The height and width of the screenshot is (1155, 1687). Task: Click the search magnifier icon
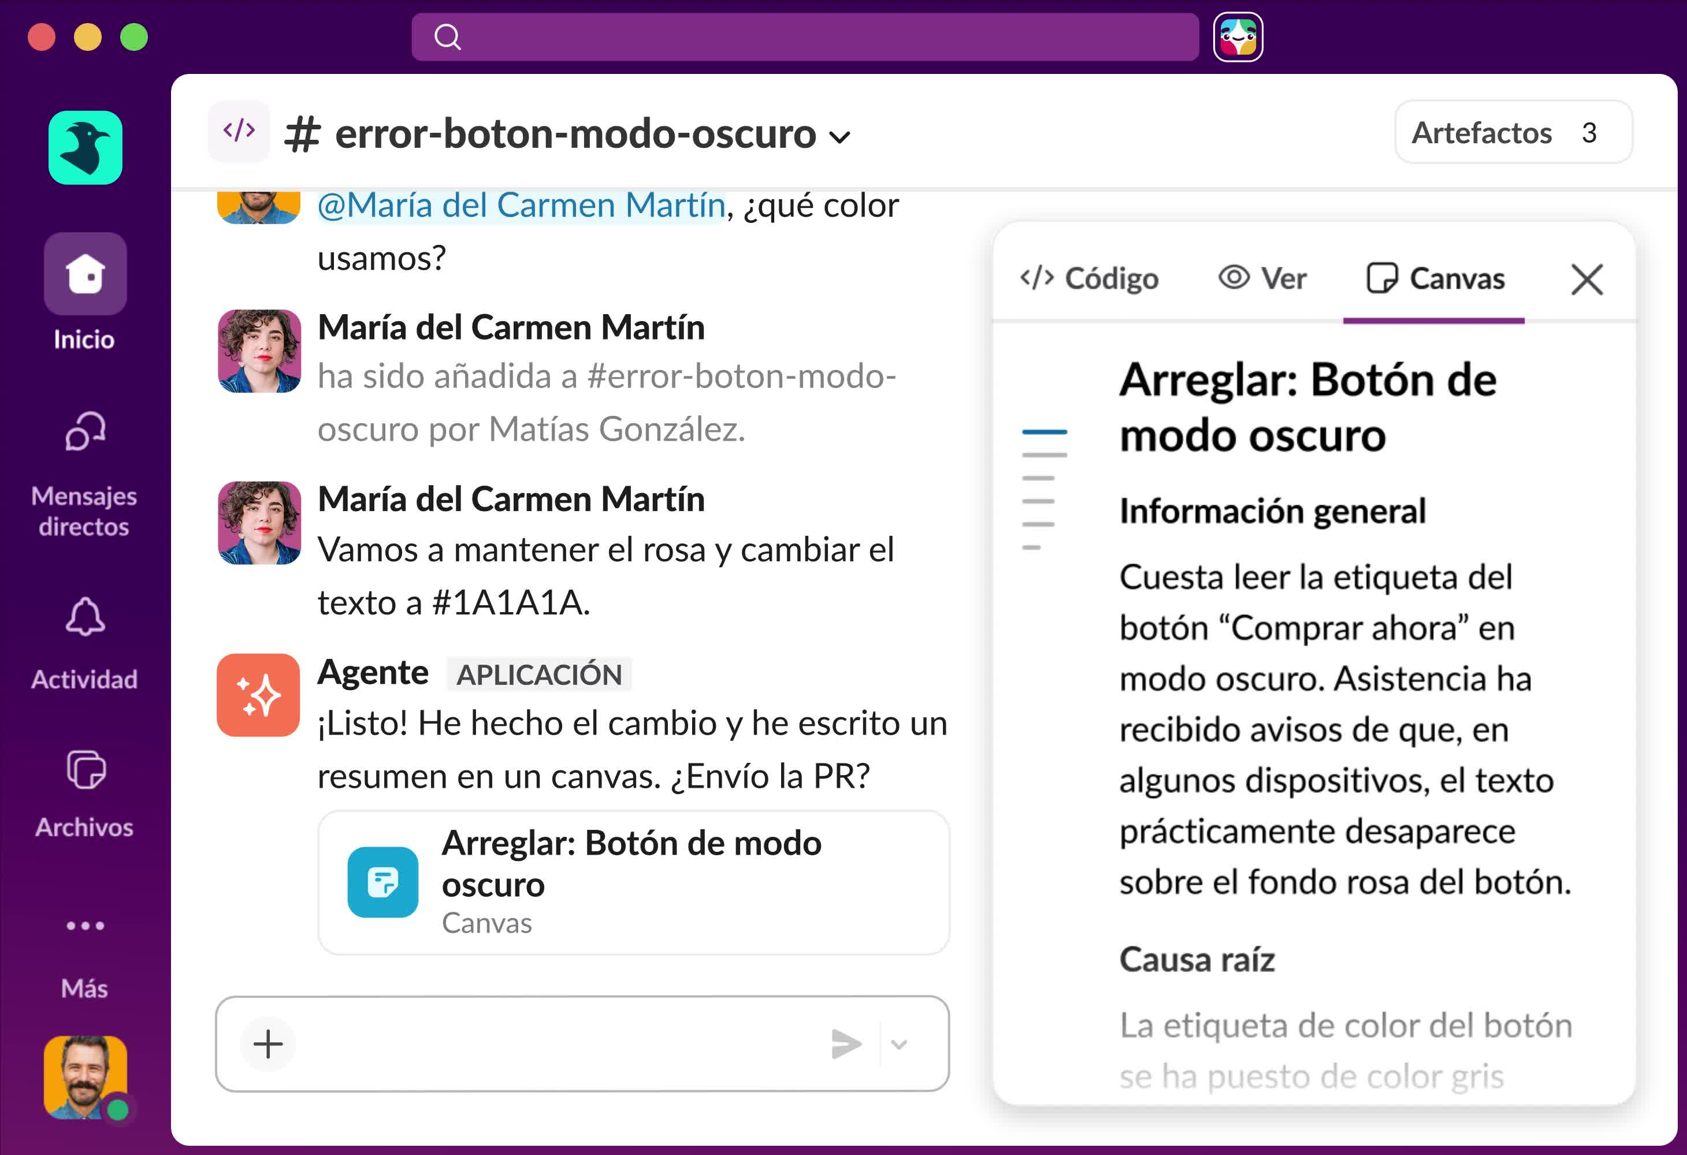tap(447, 37)
